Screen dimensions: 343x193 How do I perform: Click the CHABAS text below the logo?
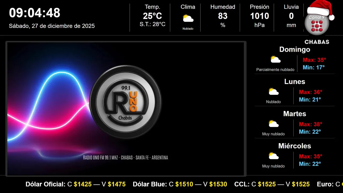click(x=317, y=42)
